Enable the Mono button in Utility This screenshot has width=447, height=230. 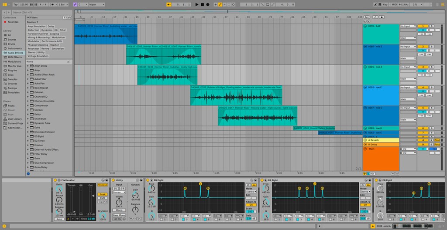[118, 210]
